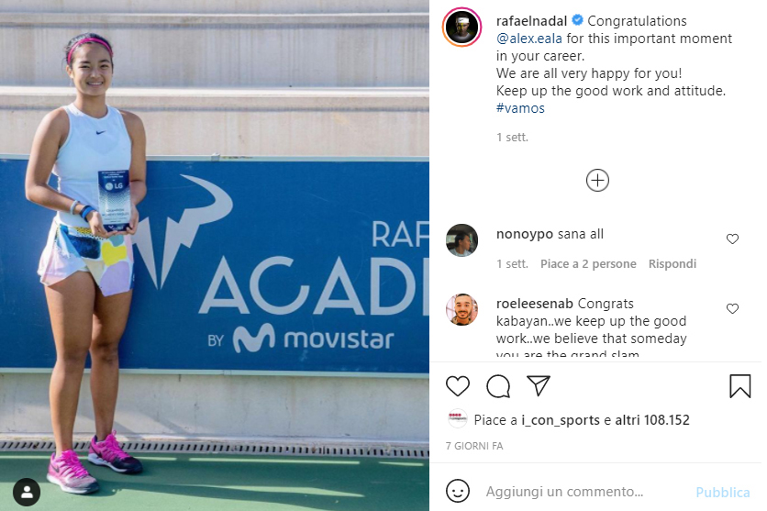Viewport: 767px width, 511px height.
Task: Open the #vamos hashtag
Action: 520,108
